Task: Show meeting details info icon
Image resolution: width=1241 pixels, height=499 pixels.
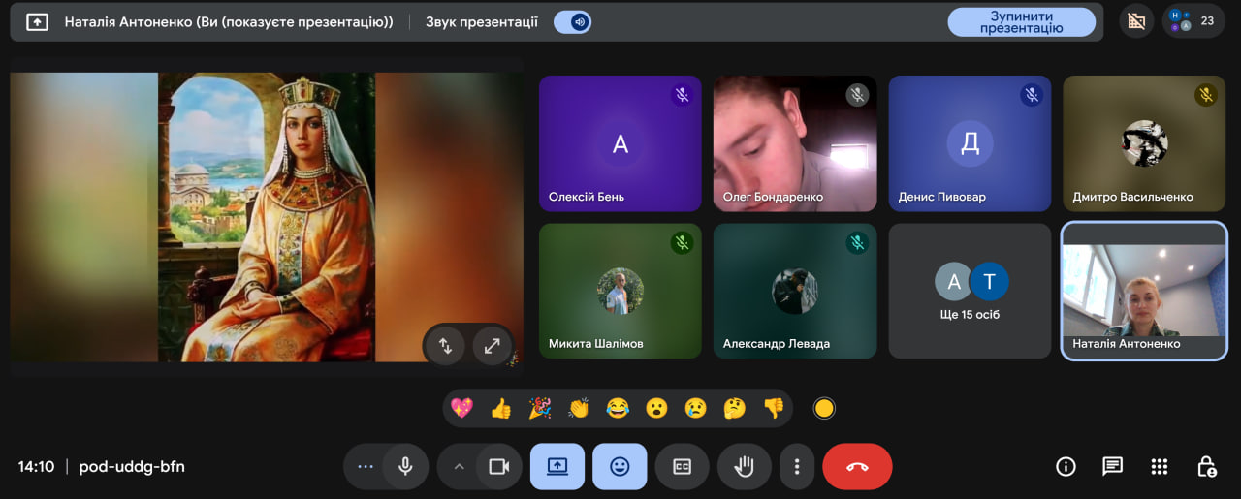Action: [1066, 466]
